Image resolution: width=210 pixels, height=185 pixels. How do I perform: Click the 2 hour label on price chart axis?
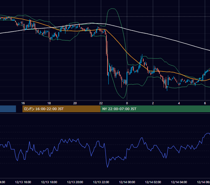click(x=153, y=103)
